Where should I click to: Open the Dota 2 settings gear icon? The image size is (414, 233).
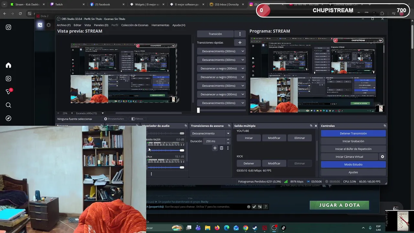click(49, 25)
